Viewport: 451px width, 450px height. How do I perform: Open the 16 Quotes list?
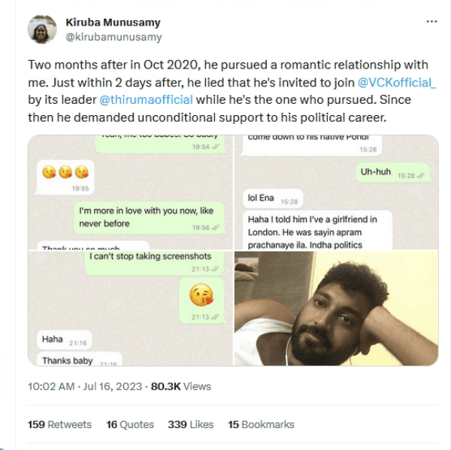[129, 424]
